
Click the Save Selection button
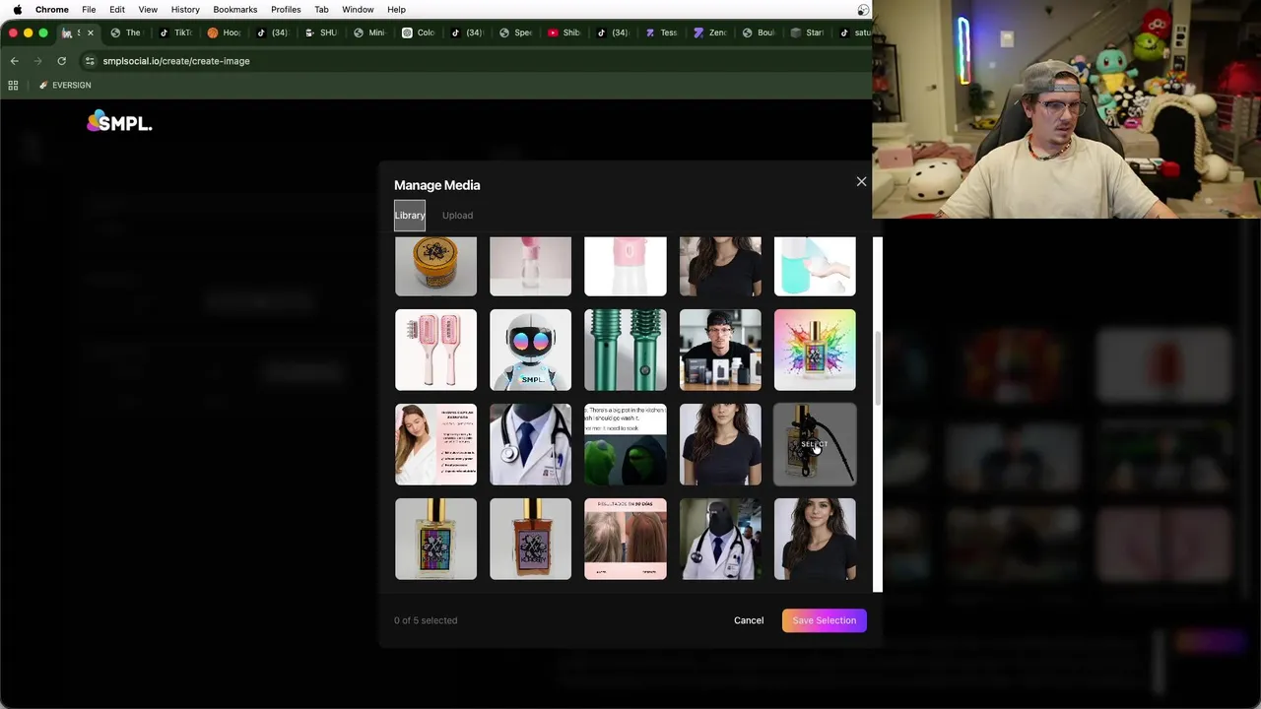pos(825,620)
